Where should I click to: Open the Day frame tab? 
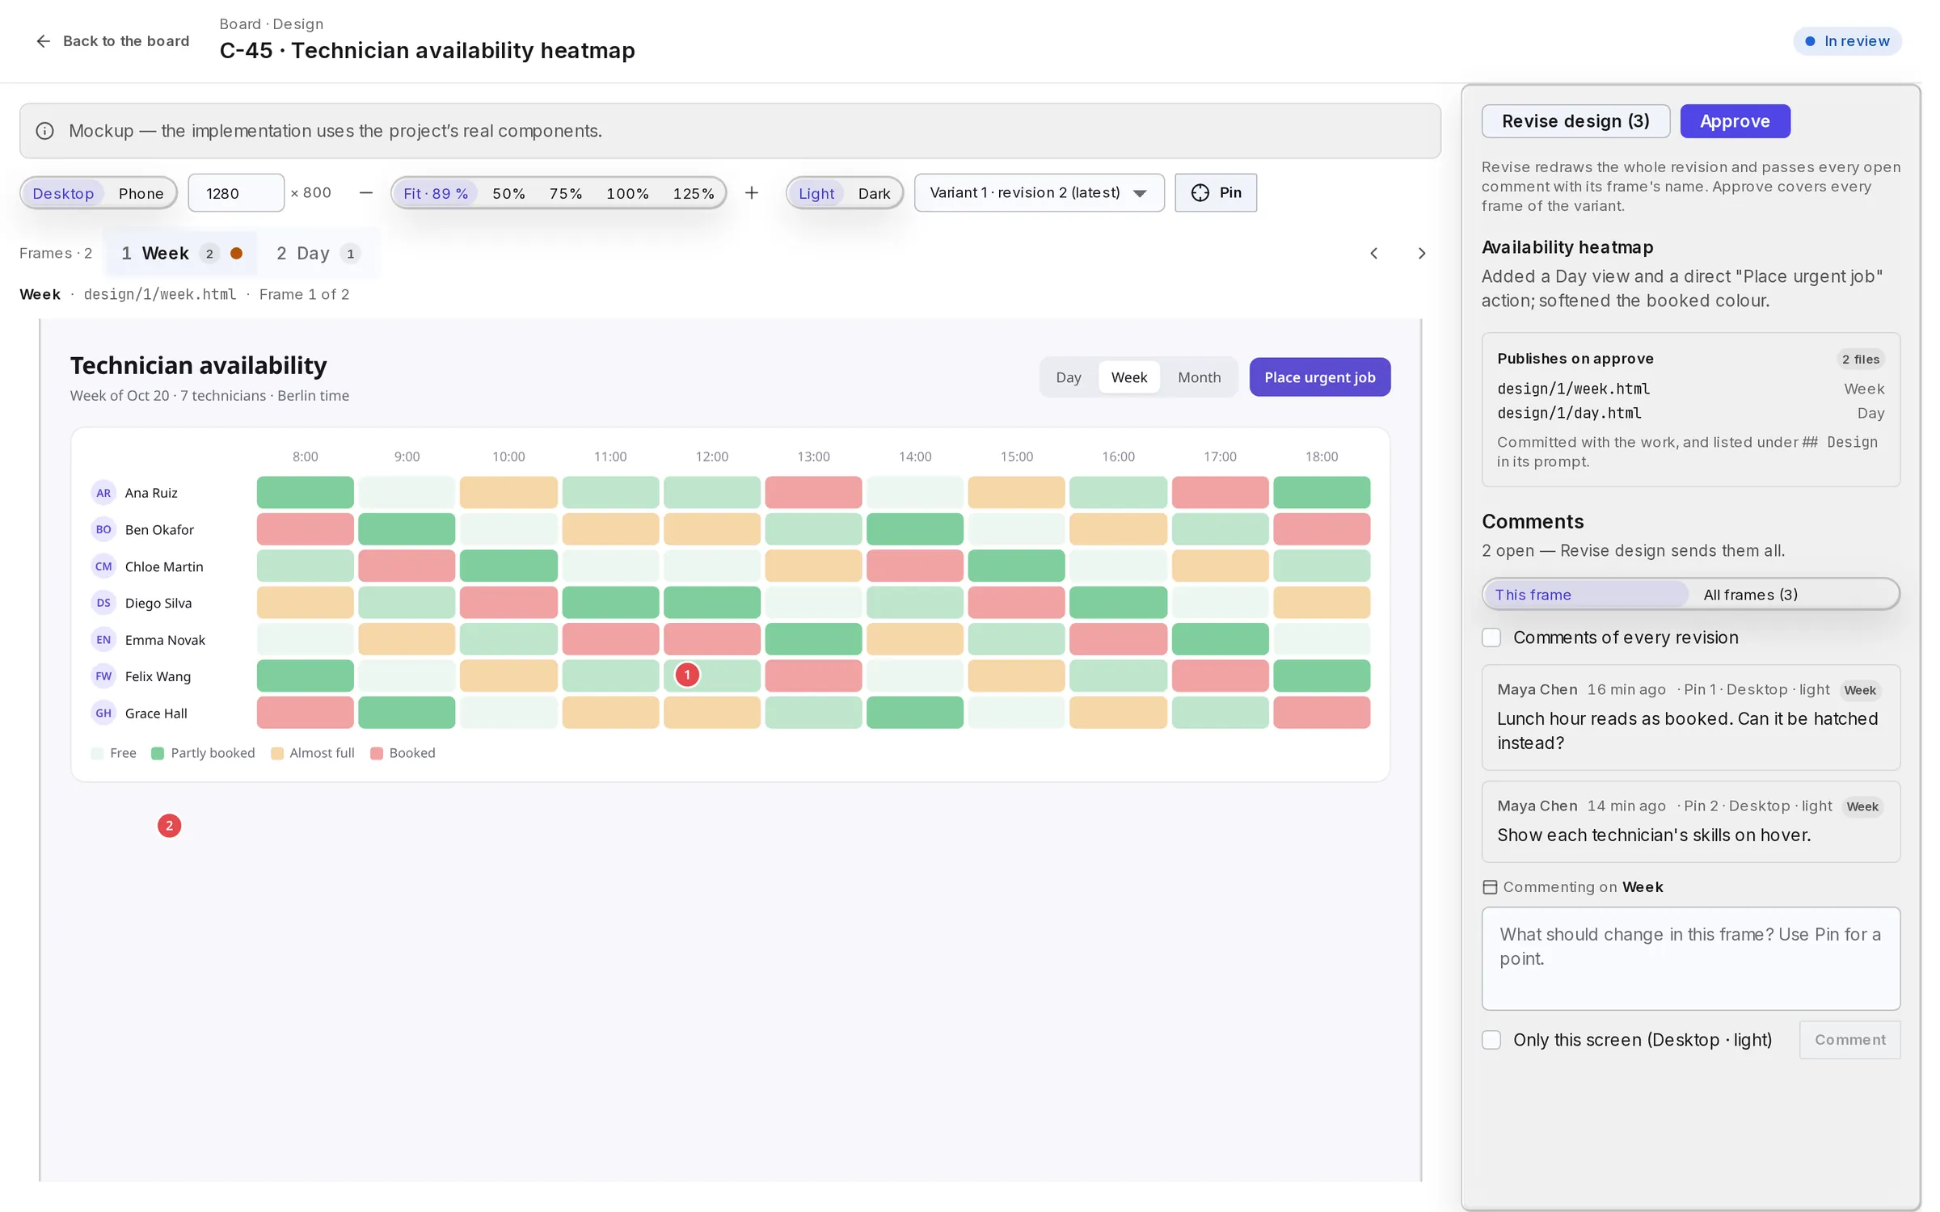pyautogui.click(x=318, y=254)
